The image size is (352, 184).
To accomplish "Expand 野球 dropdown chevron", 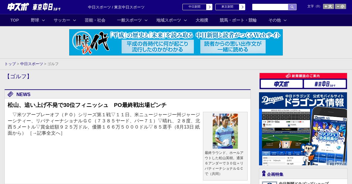I will coord(43,20).
